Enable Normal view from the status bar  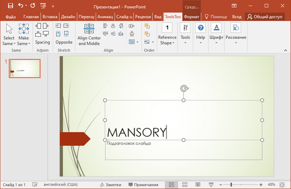tap(171, 184)
